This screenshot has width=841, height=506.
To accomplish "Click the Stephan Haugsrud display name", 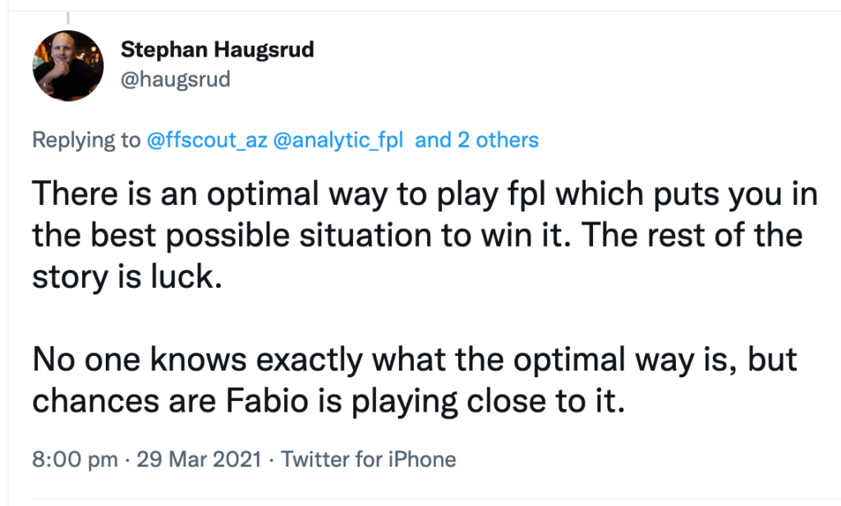I will pyautogui.click(x=217, y=49).
